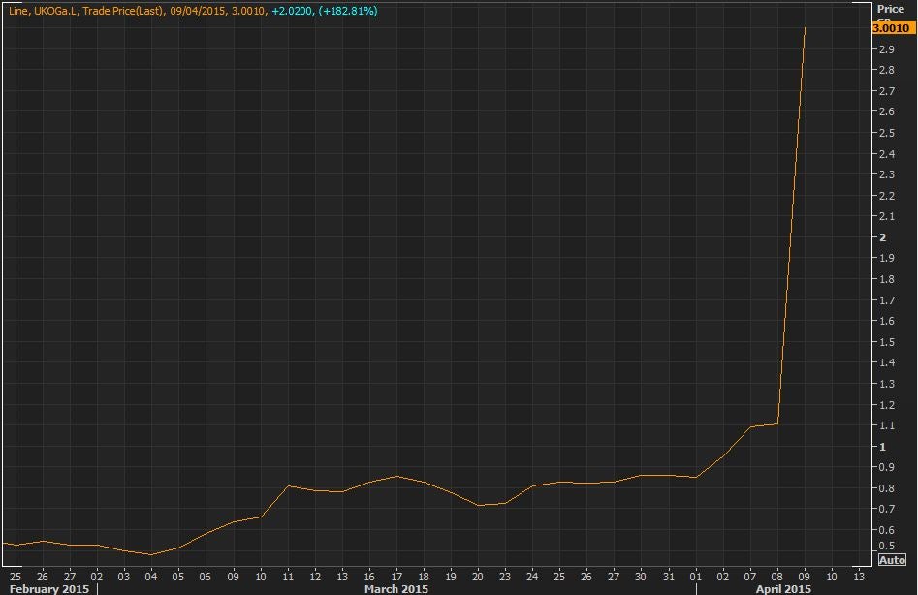Click the 2.1 price axis label
918x595 pixels.
886,216
